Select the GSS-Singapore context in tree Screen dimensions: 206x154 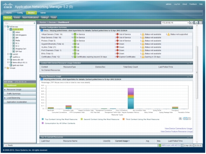(x=21, y=35)
